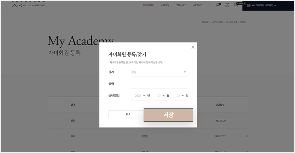Viewport: 295px width, 153px height.
Task: Open the AK아카데미 menu
Action: pos(148,5)
